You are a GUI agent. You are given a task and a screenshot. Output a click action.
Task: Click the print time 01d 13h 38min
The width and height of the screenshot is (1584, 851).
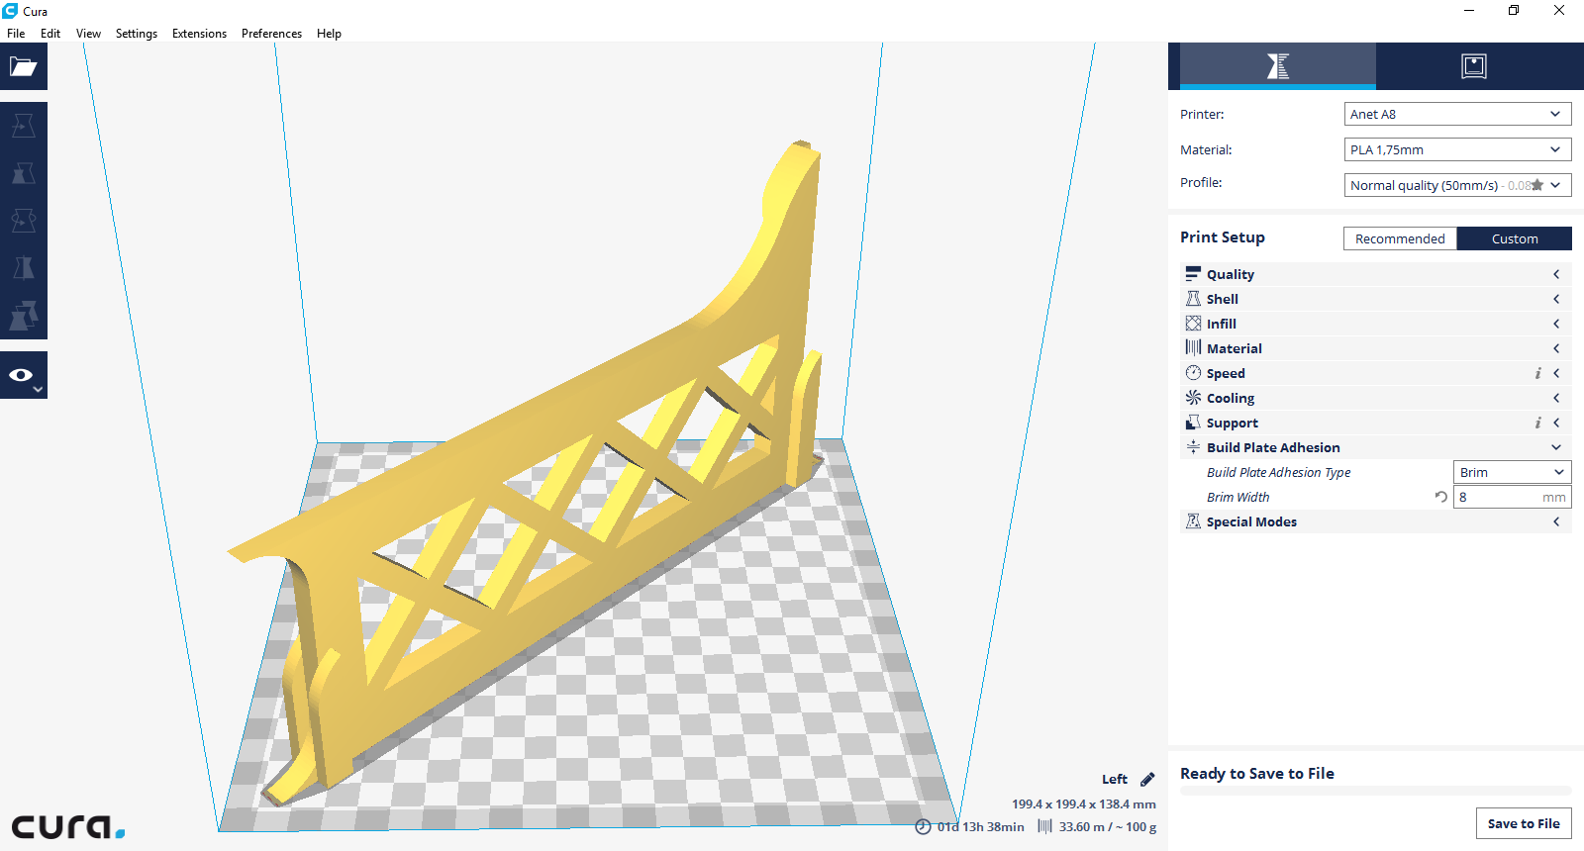(x=980, y=826)
